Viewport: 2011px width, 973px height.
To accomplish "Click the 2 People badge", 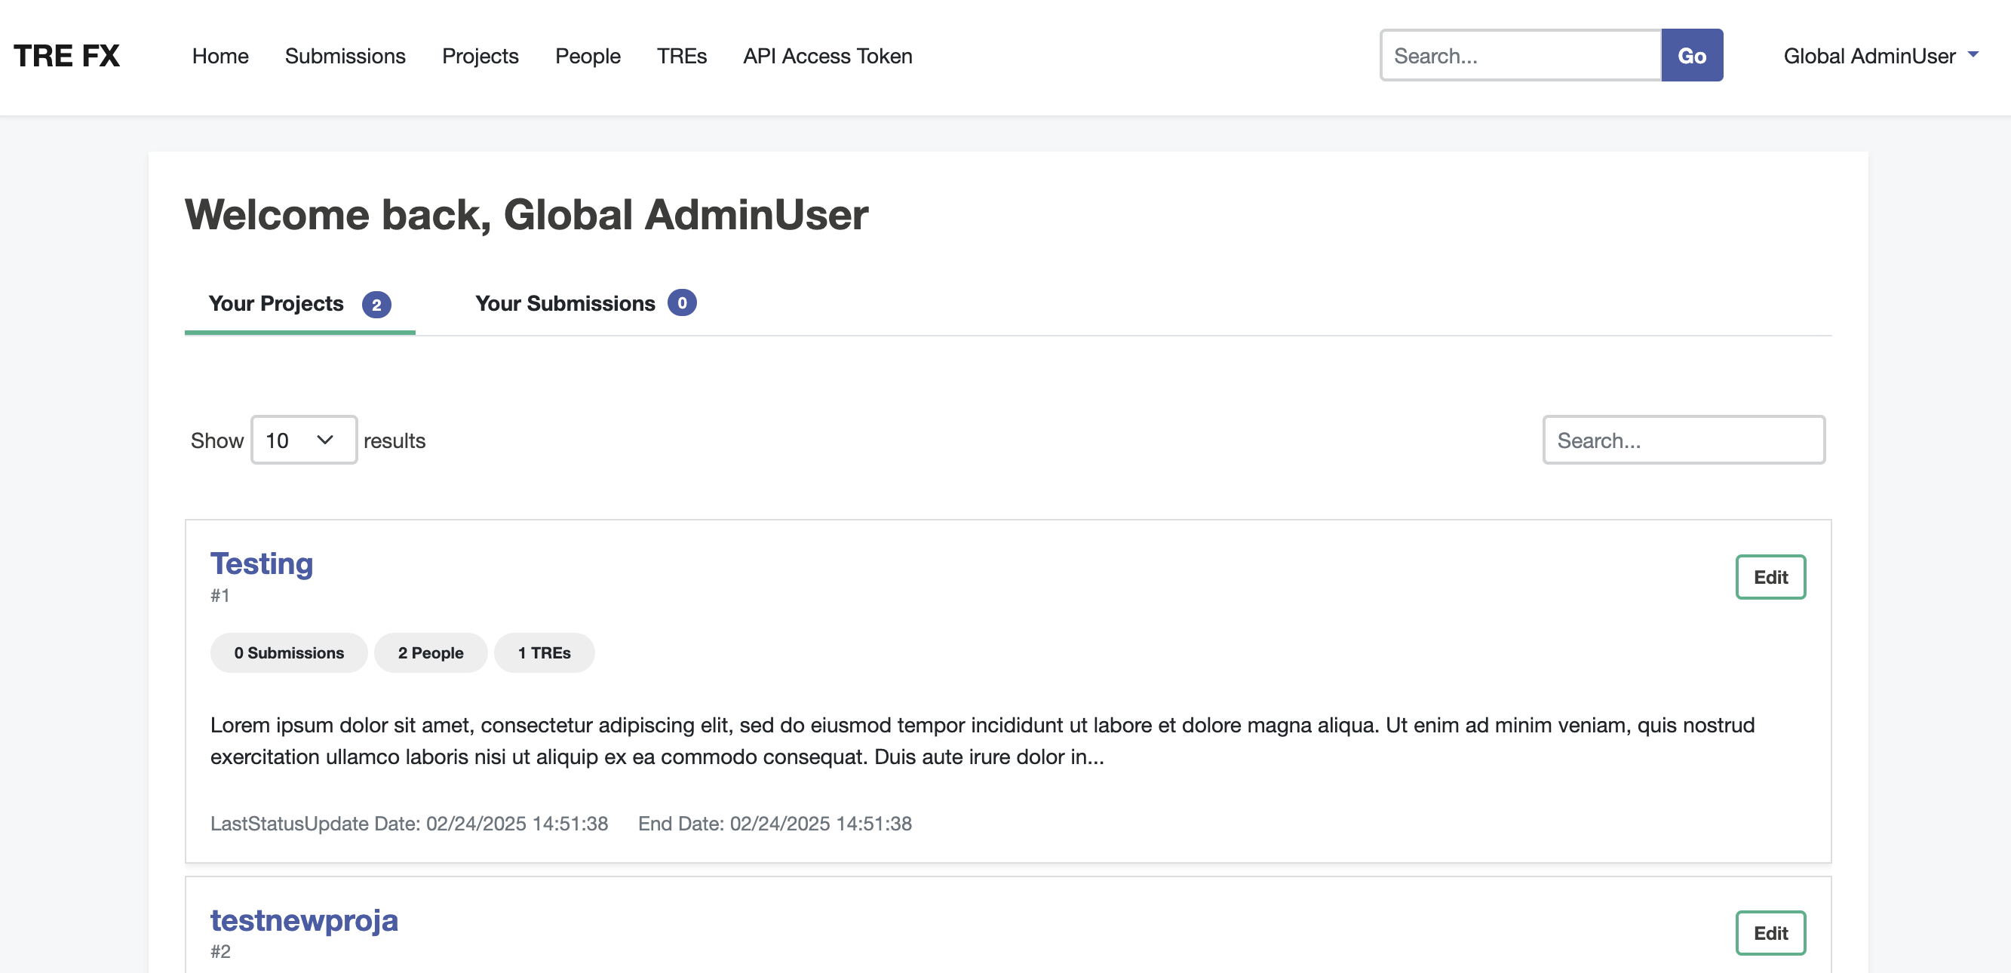I will click(x=430, y=653).
